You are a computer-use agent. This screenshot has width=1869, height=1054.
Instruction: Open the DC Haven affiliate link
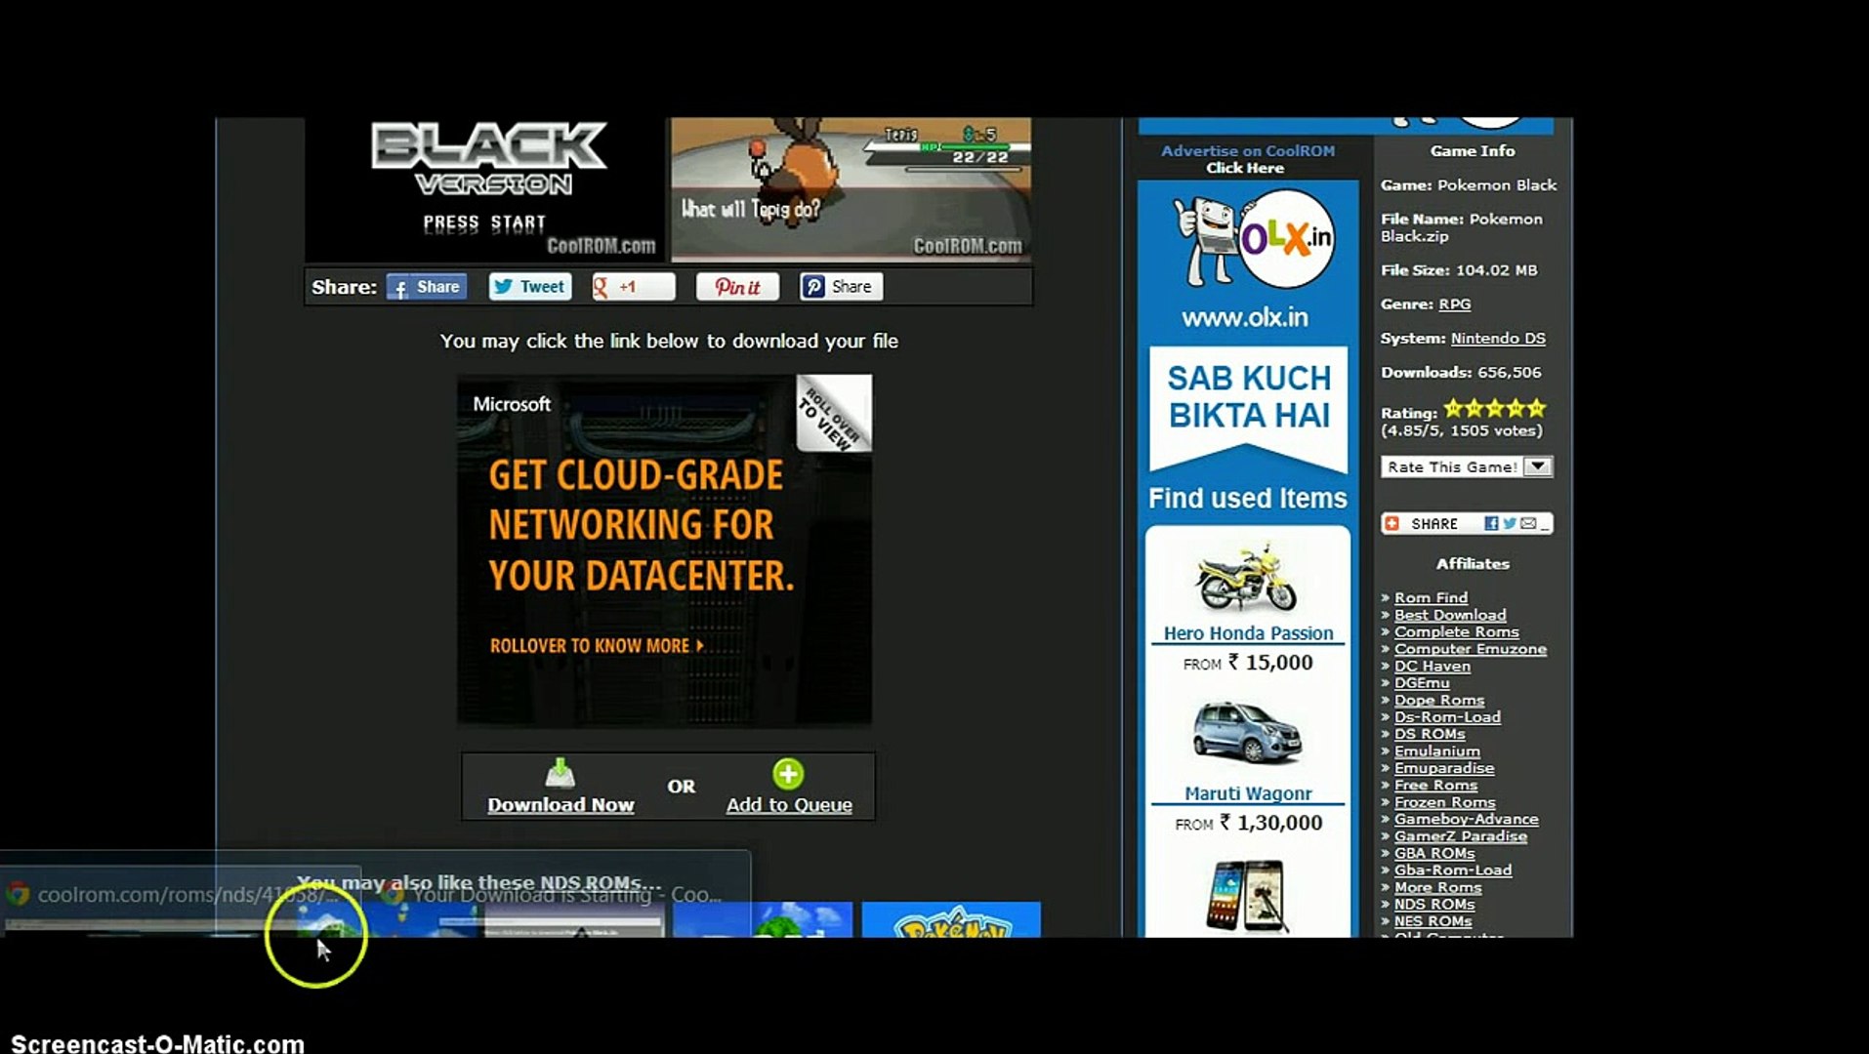tap(1432, 667)
